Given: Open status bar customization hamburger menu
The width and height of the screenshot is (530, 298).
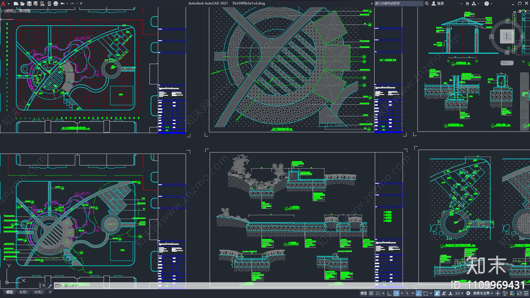Looking at the screenshot, I should click(526, 293).
